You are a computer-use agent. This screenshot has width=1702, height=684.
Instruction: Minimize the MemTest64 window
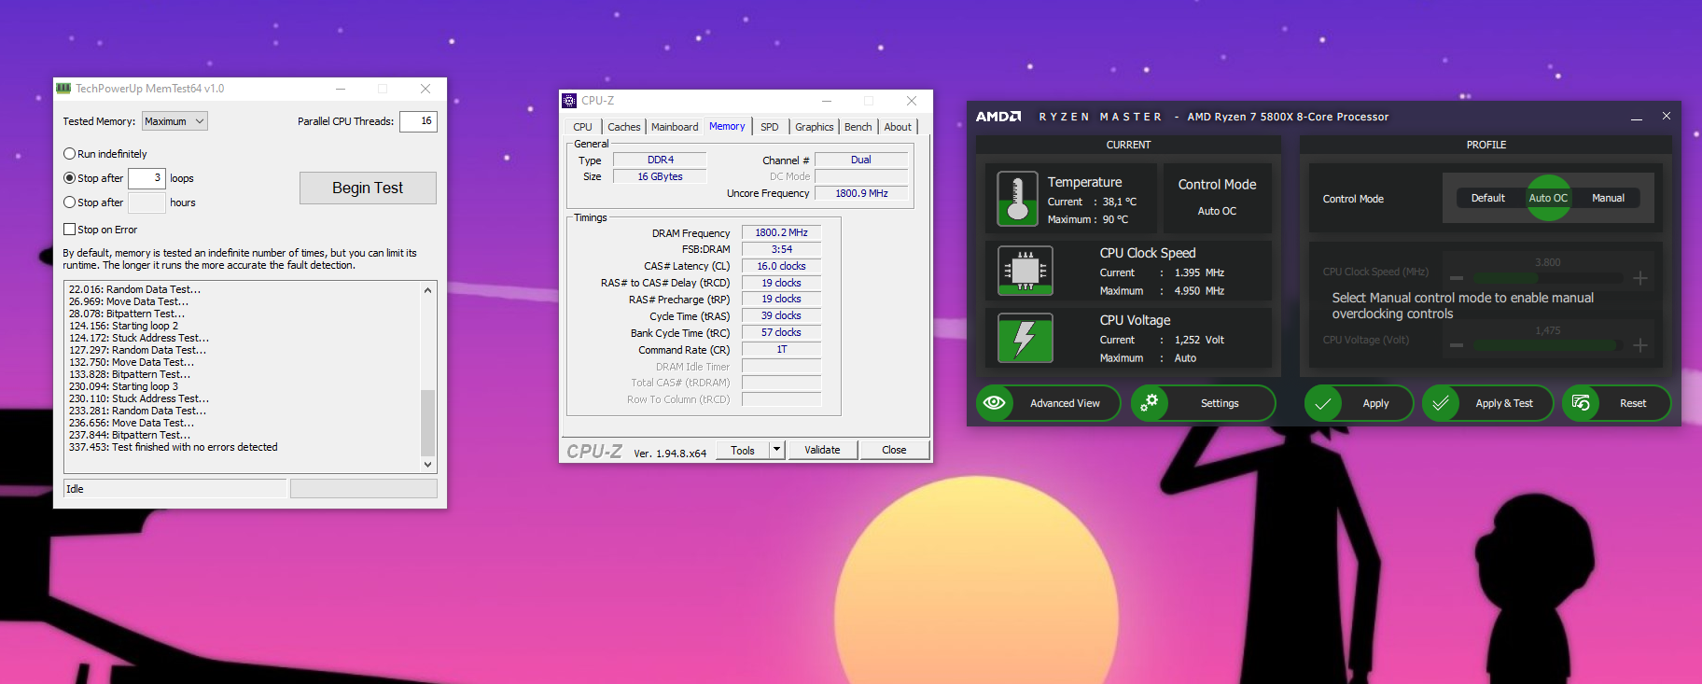pyautogui.click(x=341, y=89)
